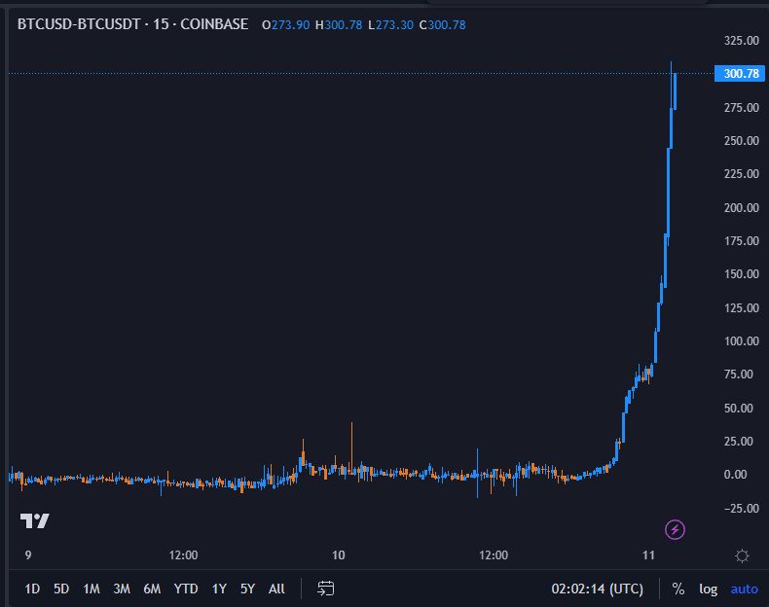Click the 150.00 price axis label

742,274
